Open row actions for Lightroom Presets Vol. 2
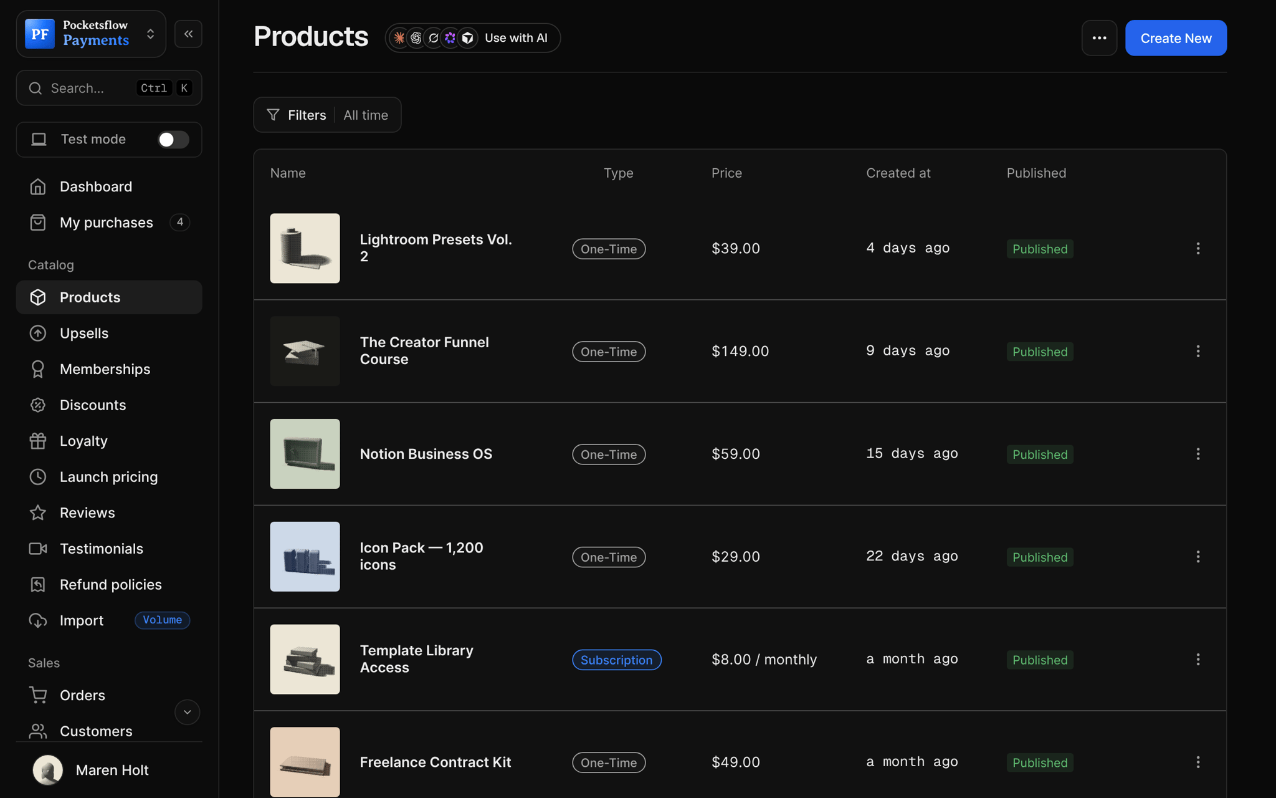The height and width of the screenshot is (798, 1276). pos(1197,249)
